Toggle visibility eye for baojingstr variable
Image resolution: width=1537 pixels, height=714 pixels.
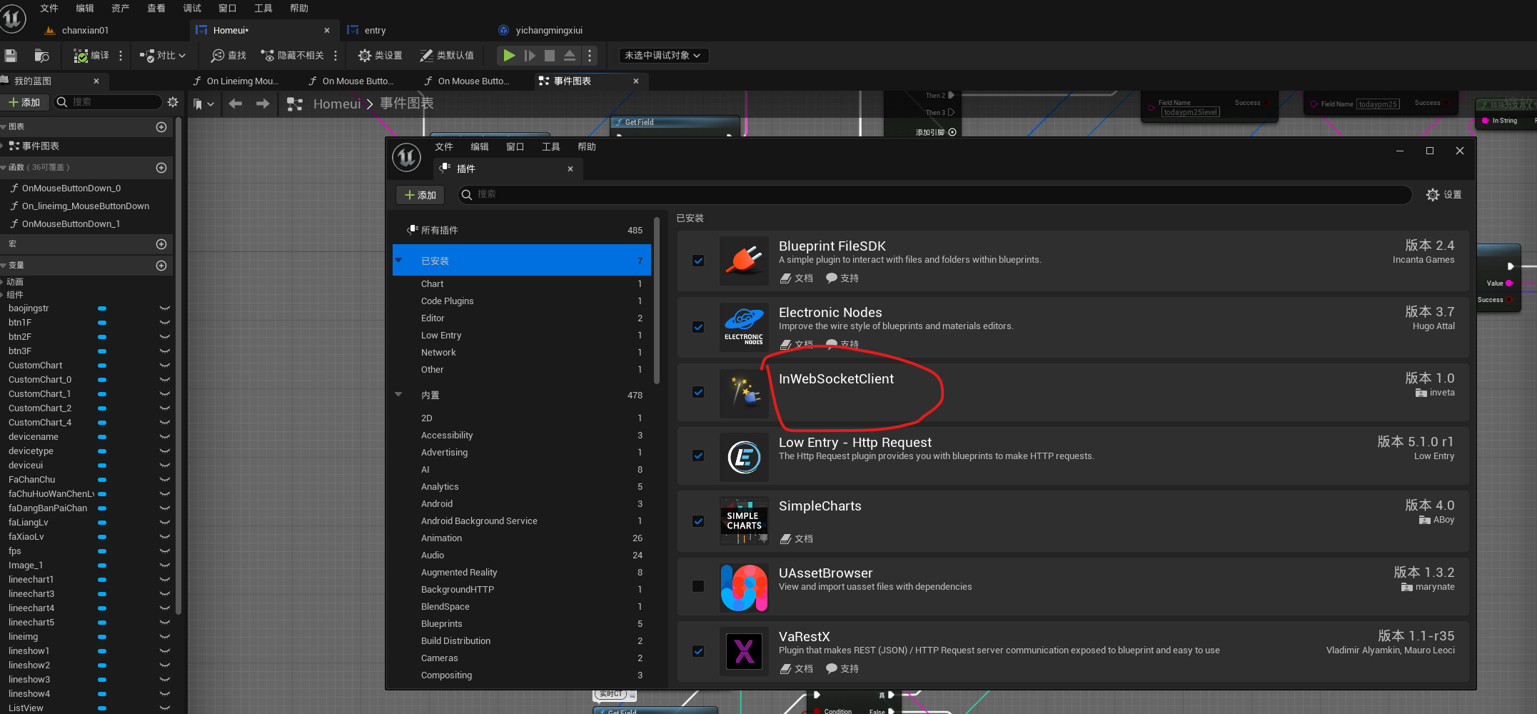(x=165, y=308)
